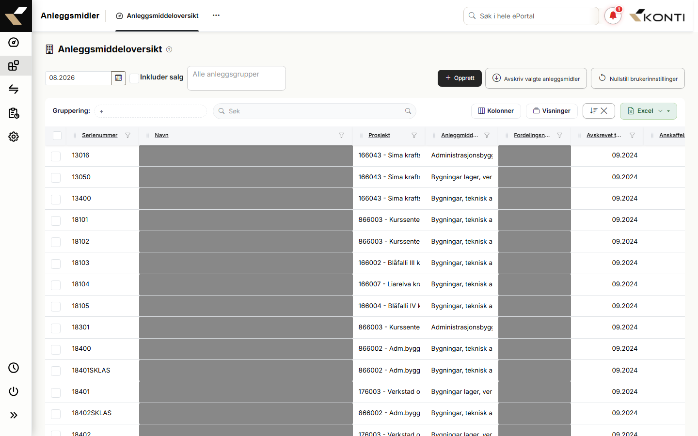The image size is (698, 436).
Task: Click the drag handle of Serienummer column
Action: (75, 135)
